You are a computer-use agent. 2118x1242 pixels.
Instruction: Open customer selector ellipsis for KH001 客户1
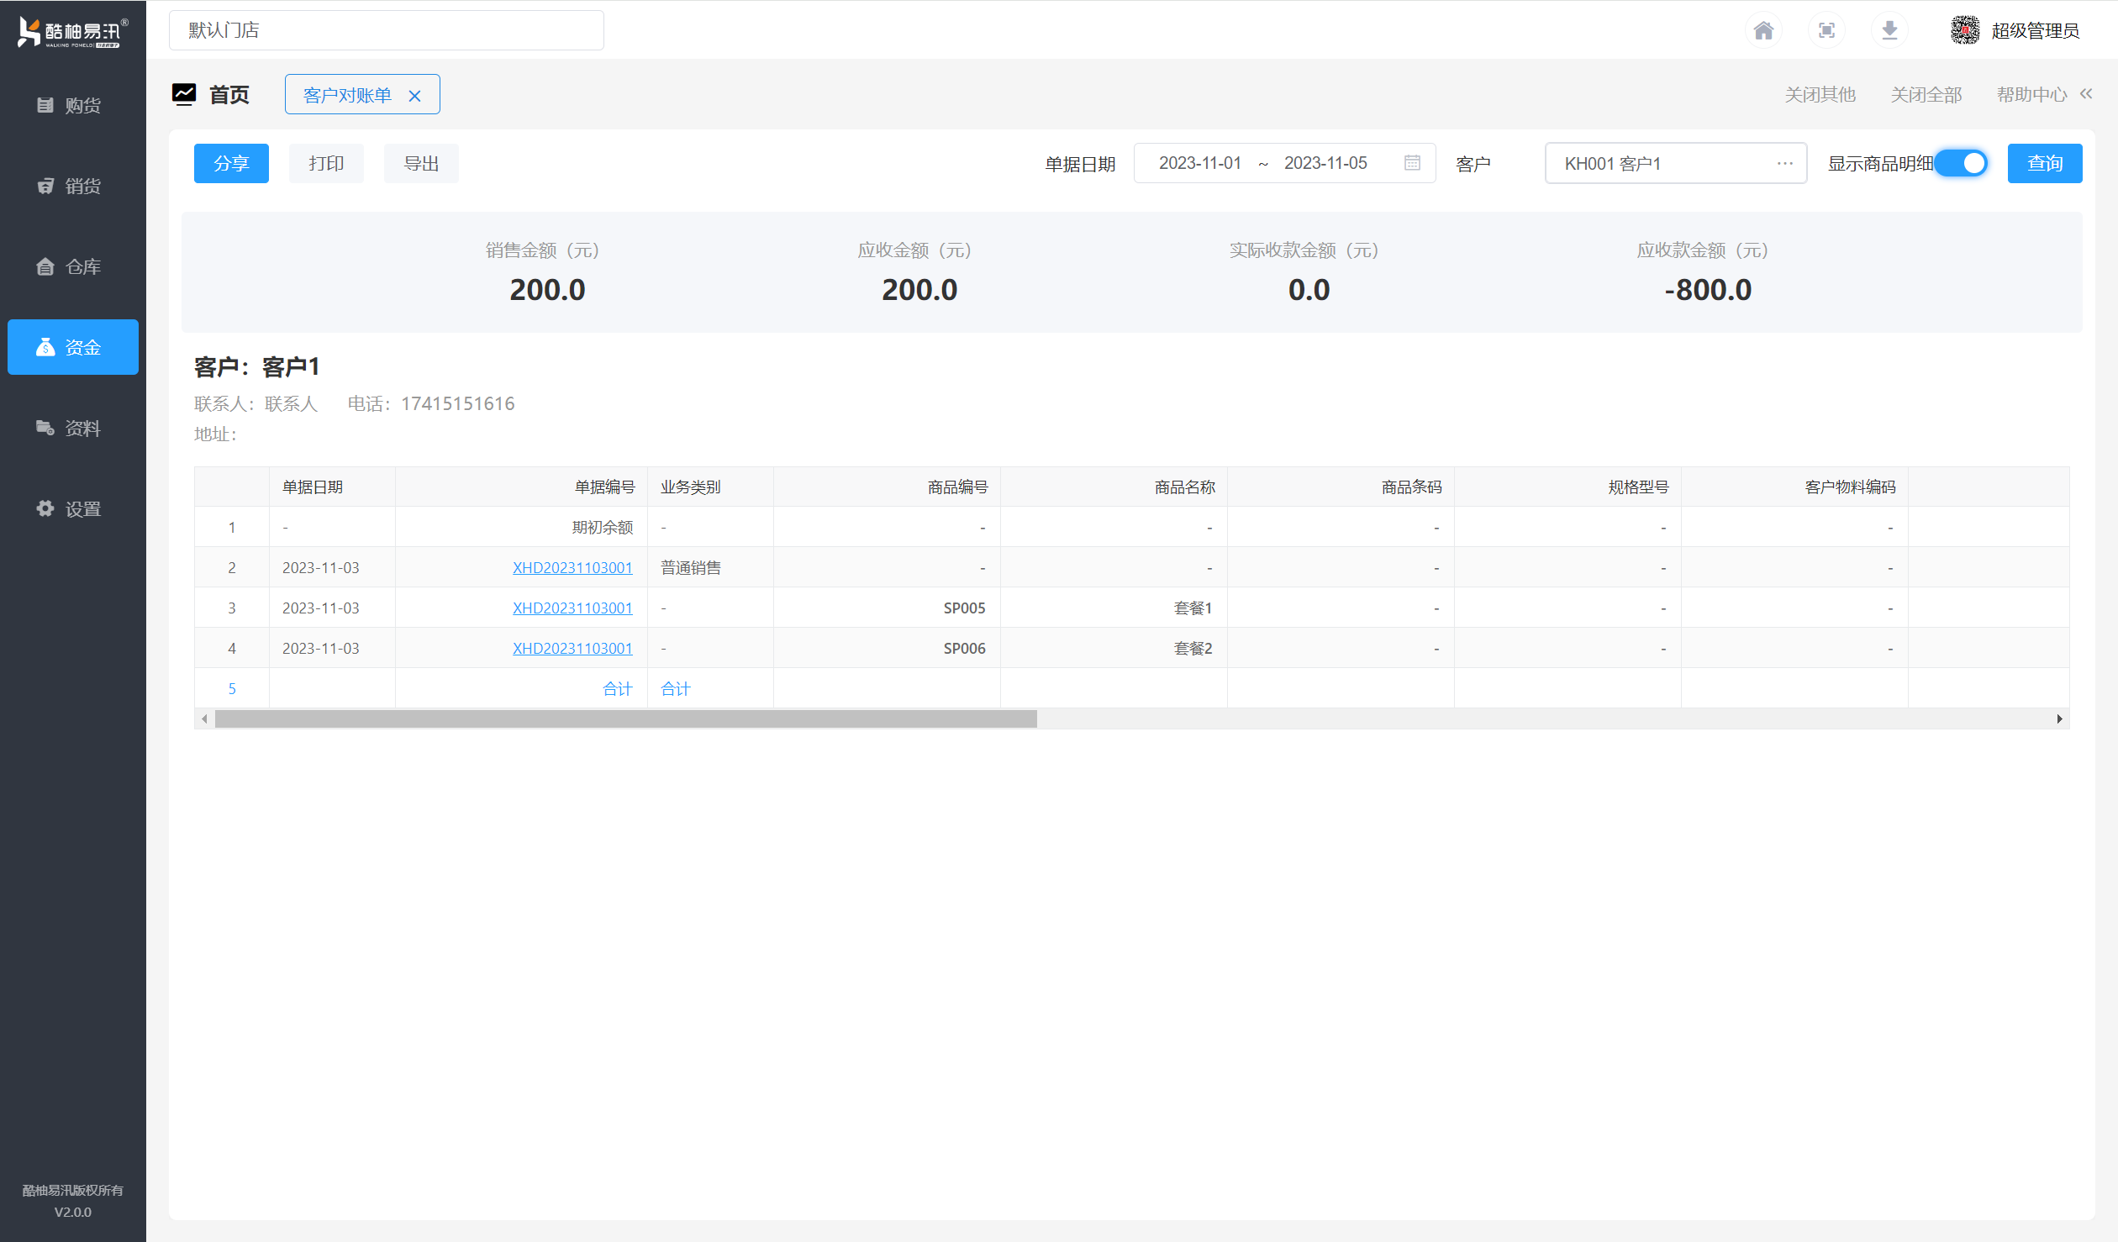click(x=1784, y=163)
